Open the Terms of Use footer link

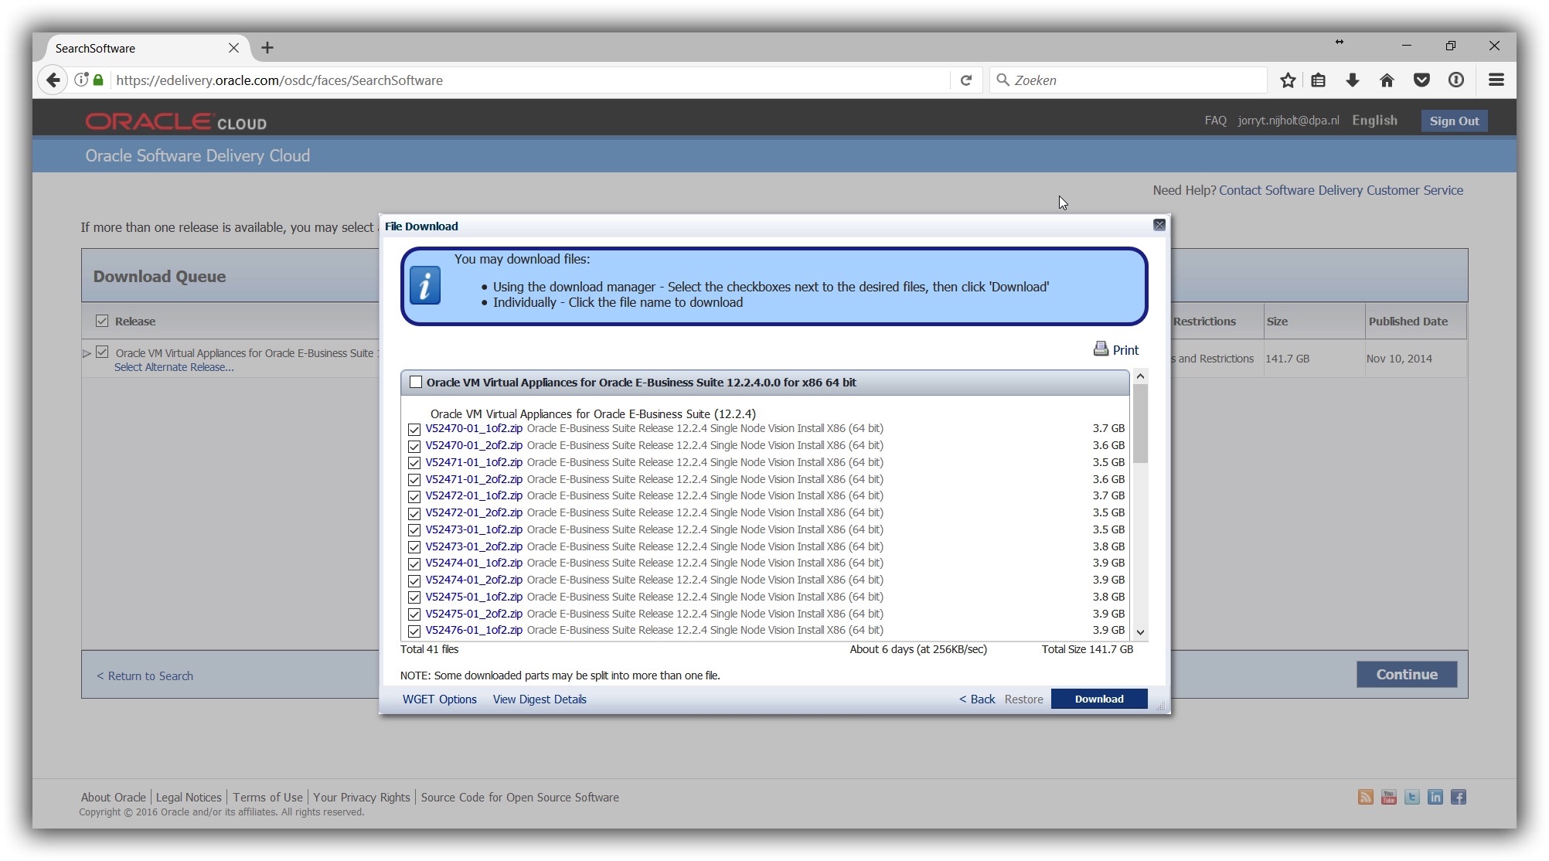(267, 797)
